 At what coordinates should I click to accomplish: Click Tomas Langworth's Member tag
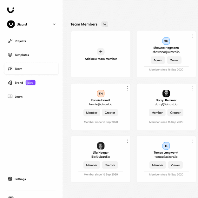click(x=158, y=165)
